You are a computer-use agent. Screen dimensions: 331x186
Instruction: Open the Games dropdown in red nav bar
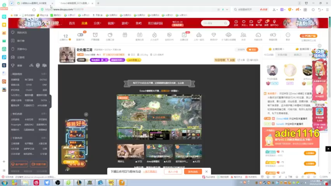click(125, 23)
